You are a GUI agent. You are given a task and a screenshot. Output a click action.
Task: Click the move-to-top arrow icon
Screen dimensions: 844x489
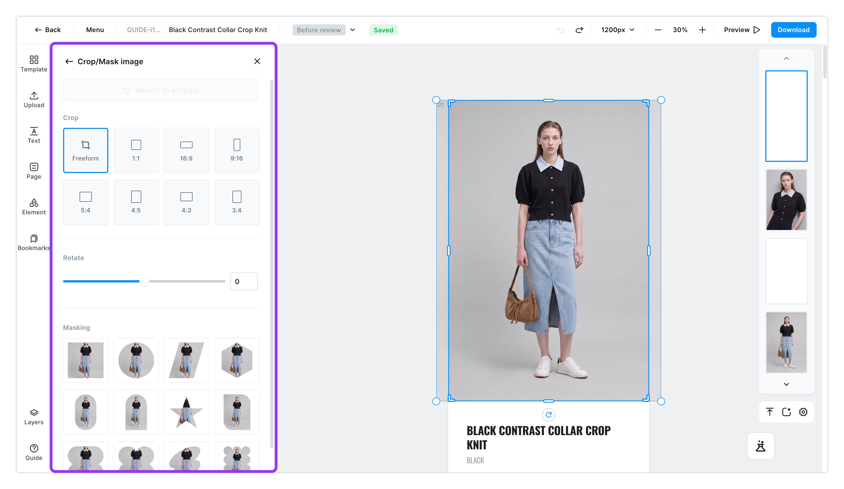[x=770, y=412]
